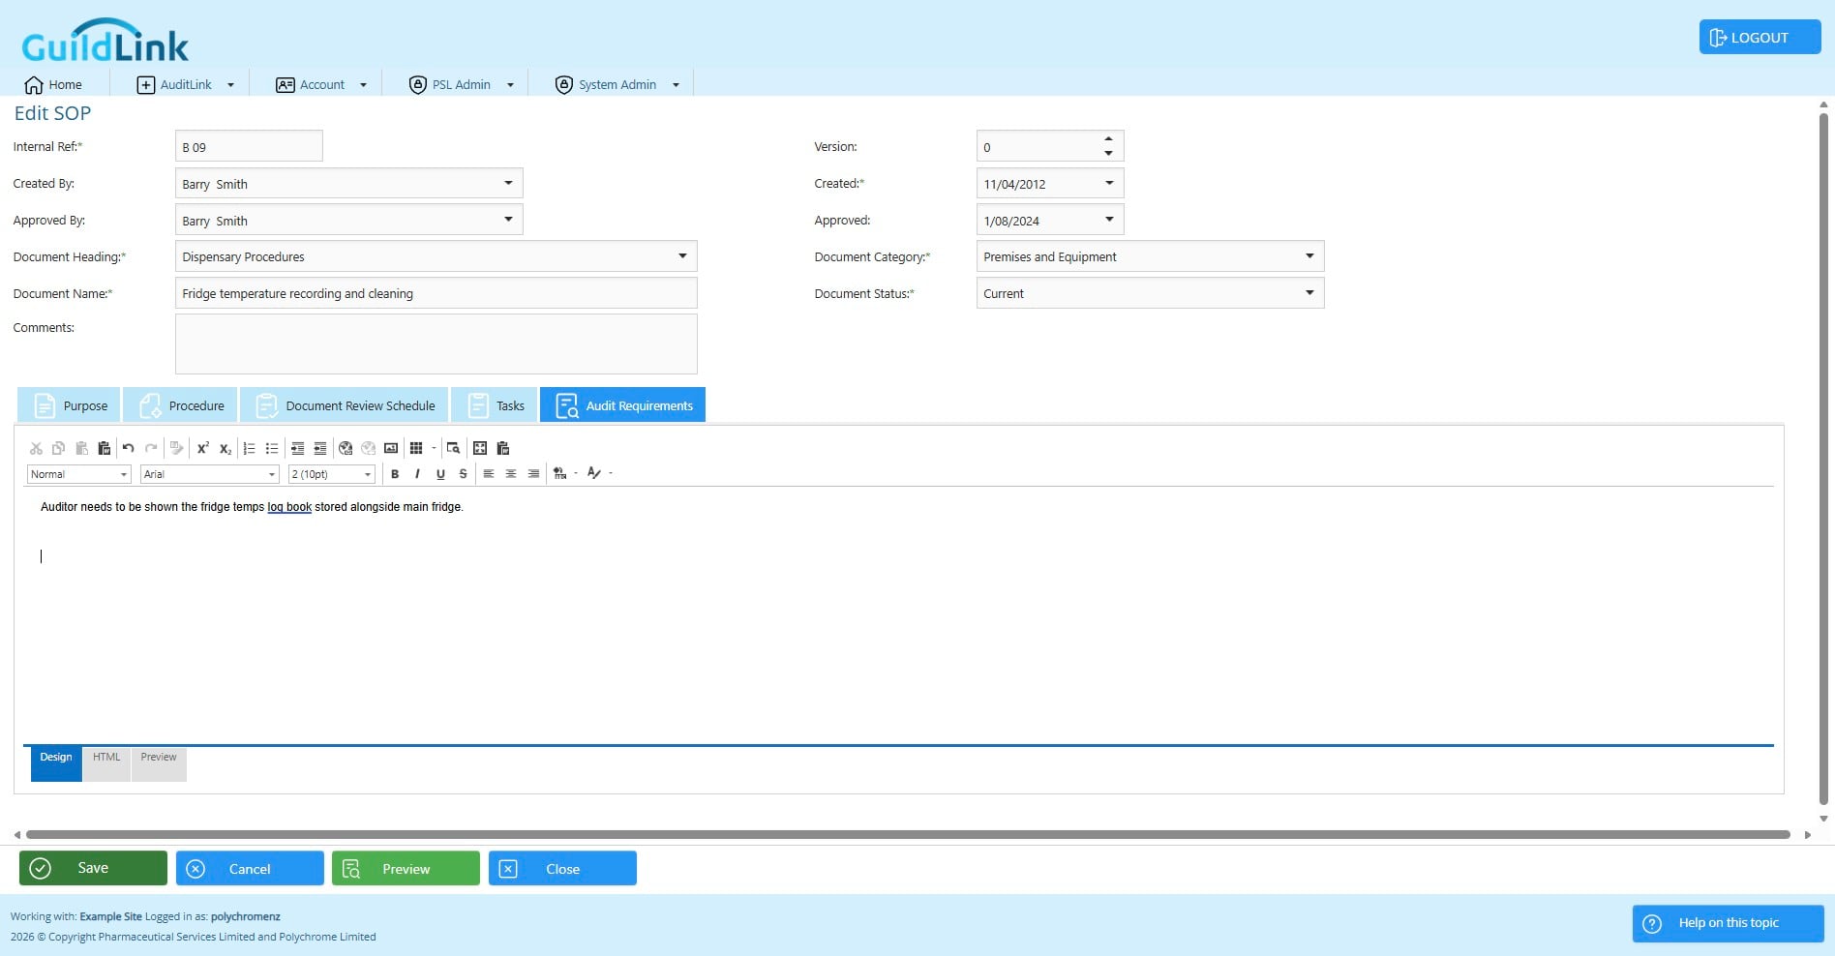Open the AuditLink menu

coord(186,85)
